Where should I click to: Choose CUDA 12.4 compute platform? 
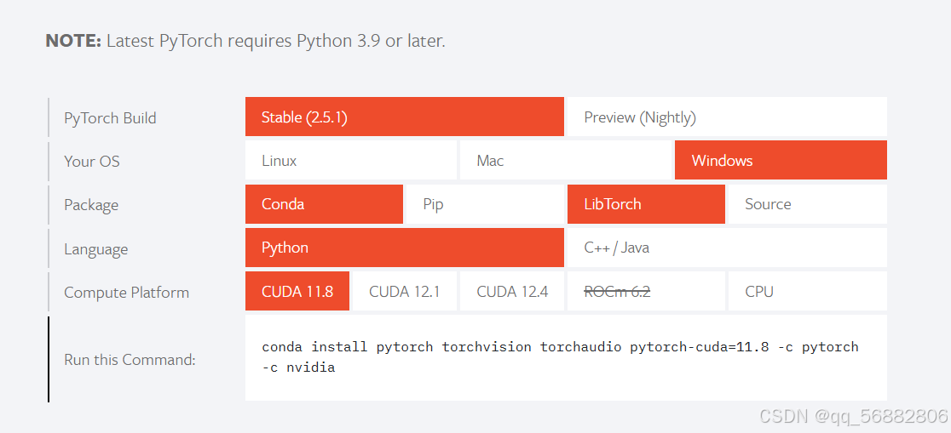point(512,291)
